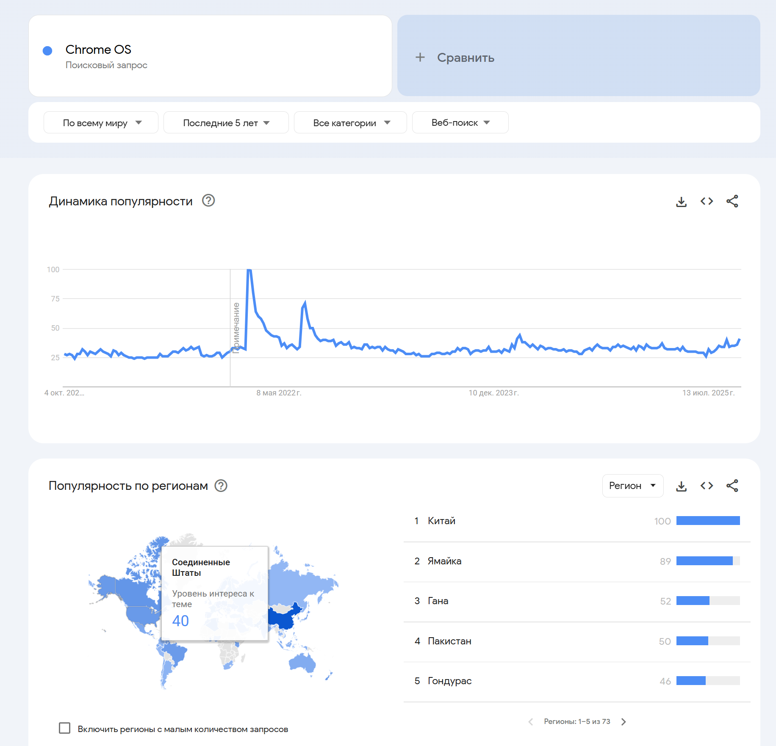Share the popularity trend chart
776x746 pixels.
pos(732,202)
